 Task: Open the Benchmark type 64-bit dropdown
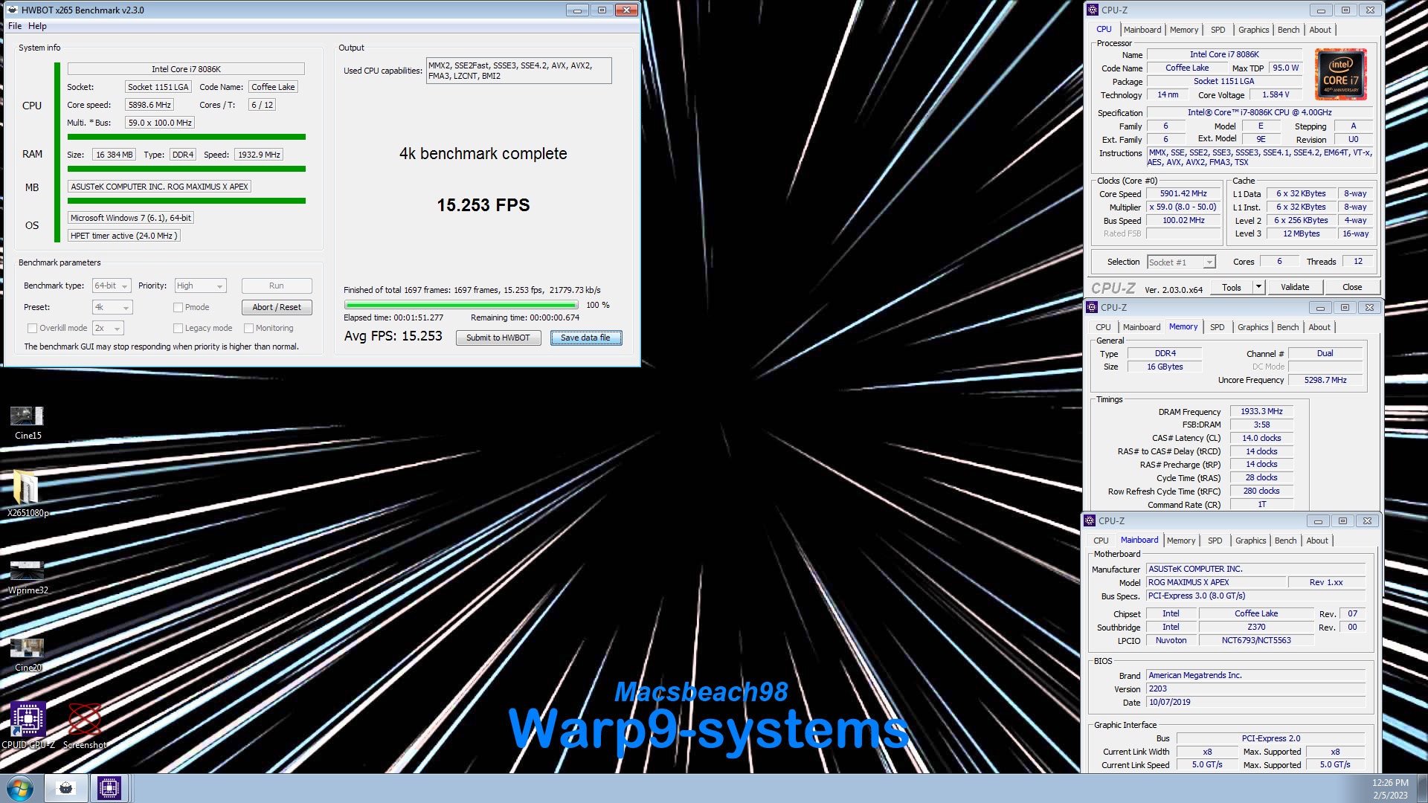point(112,286)
